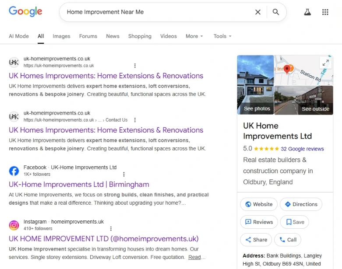This screenshot has width=342, height=269.
Task: Open the Tools dropdown
Action: [x=222, y=36]
